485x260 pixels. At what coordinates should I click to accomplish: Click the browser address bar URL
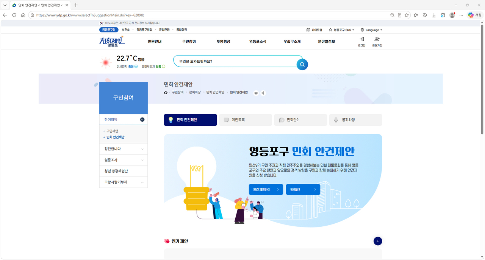[x=90, y=15]
